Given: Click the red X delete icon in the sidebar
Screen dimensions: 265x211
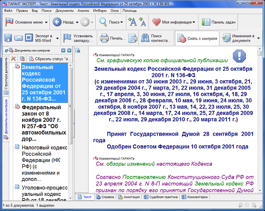Looking at the screenshot, I should 13,59.
